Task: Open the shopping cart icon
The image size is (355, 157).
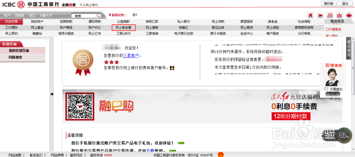Action: tap(320, 15)
